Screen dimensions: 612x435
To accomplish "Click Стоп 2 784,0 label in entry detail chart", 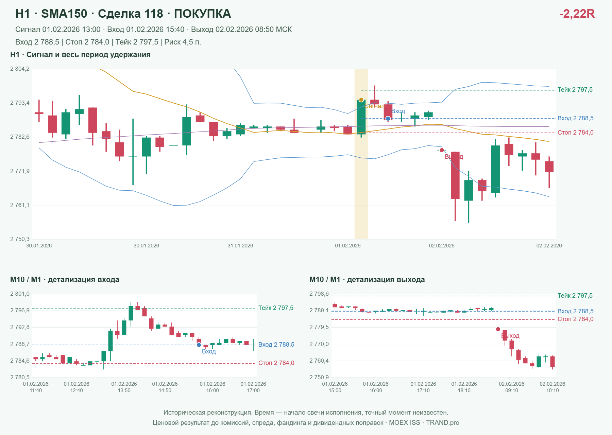I will click(276, 363).
